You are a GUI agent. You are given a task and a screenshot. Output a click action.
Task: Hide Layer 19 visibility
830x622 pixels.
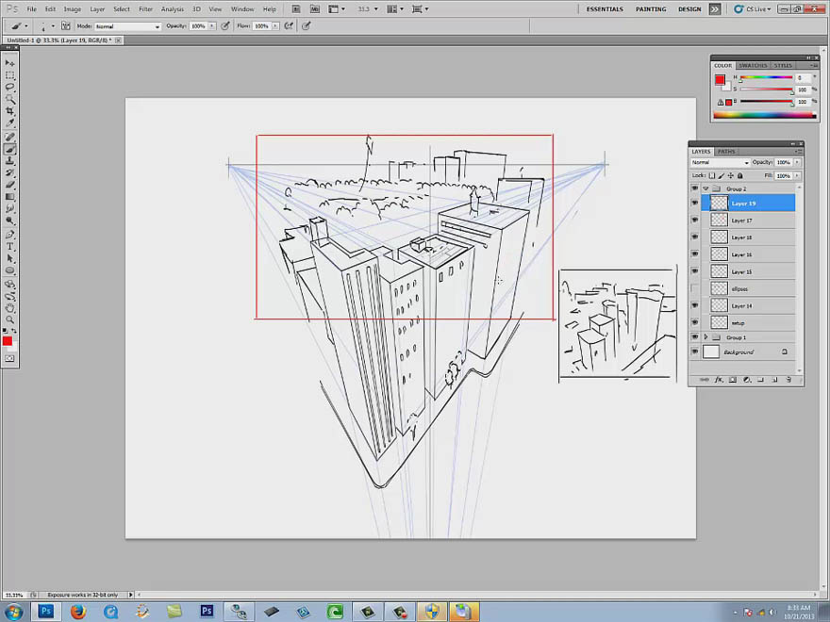tap(694, 204)
